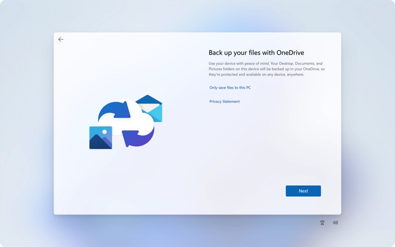Select Only save files to this PC
395x247 pixels.
230,87
